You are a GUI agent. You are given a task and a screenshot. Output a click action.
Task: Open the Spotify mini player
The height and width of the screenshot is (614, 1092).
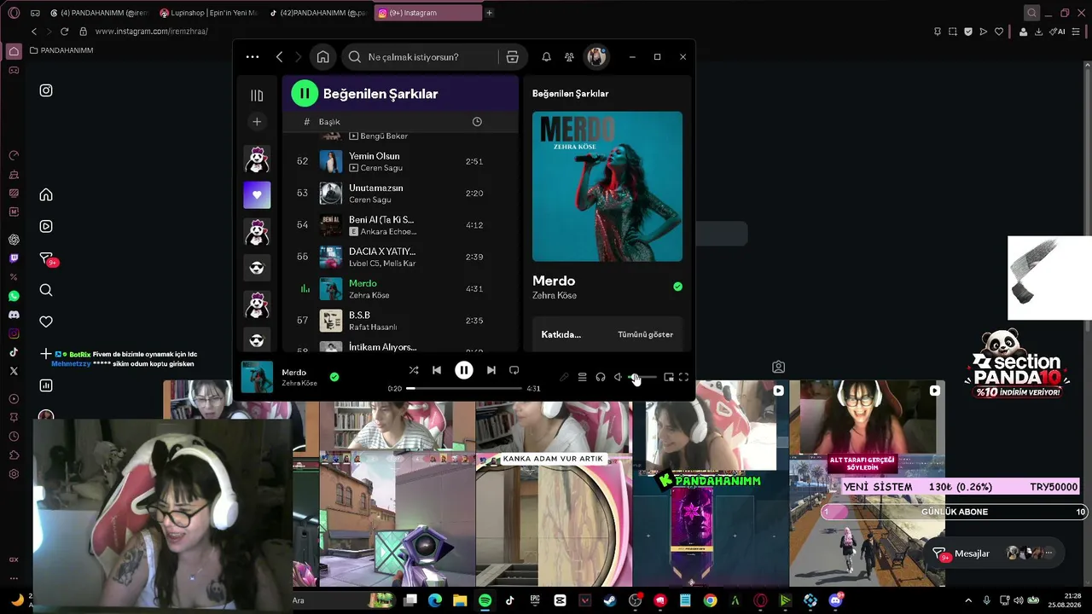point(669,377)
